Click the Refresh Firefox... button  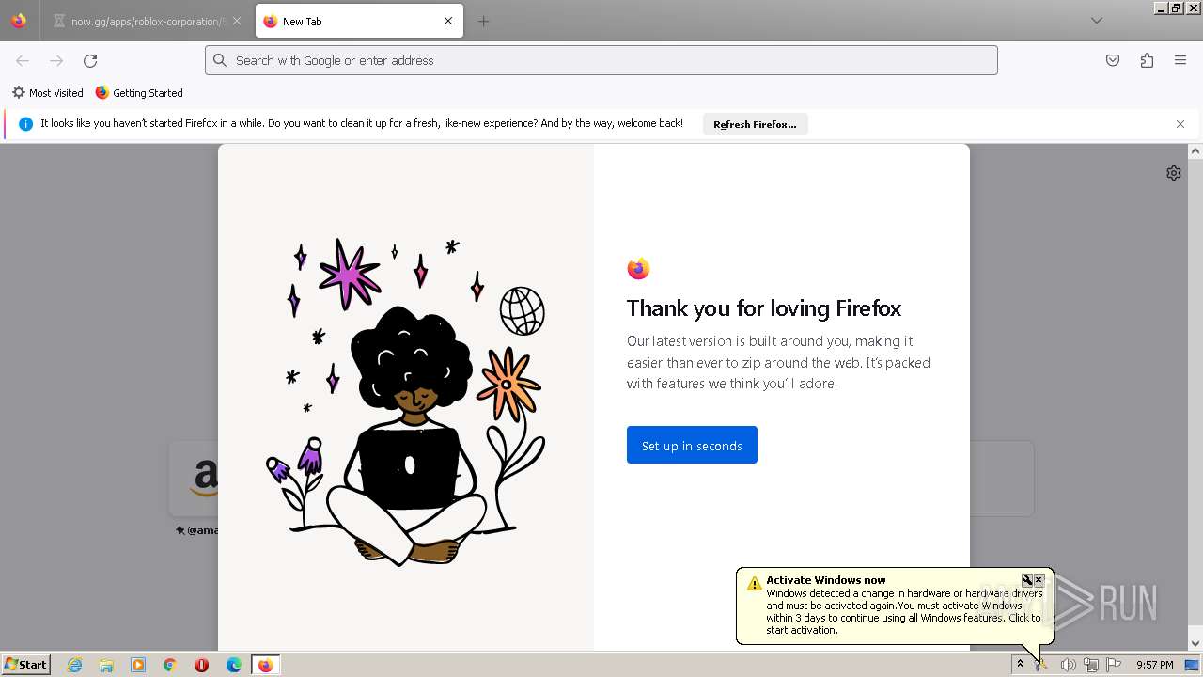pyautogui.click(x=755, y=124)
